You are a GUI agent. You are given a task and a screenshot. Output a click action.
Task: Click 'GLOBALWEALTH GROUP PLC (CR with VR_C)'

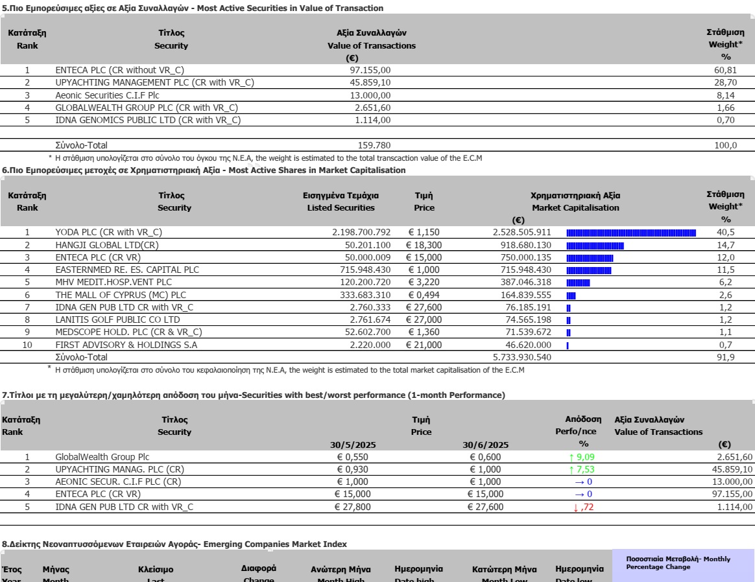(x=147, y=108)
